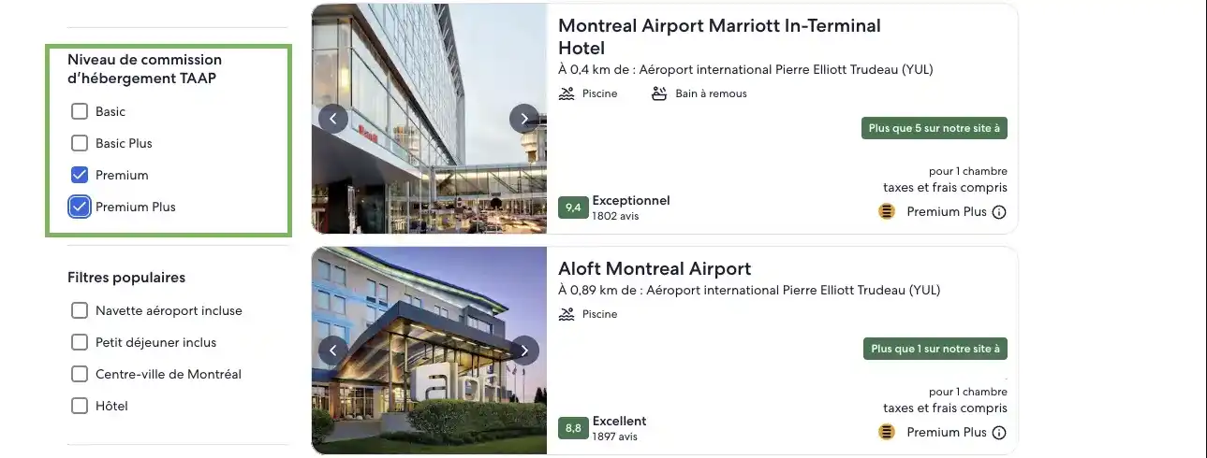1207x458 pixels.
Task: Click info icon beside Aloft Premium Plus
Action: [999, 433]
